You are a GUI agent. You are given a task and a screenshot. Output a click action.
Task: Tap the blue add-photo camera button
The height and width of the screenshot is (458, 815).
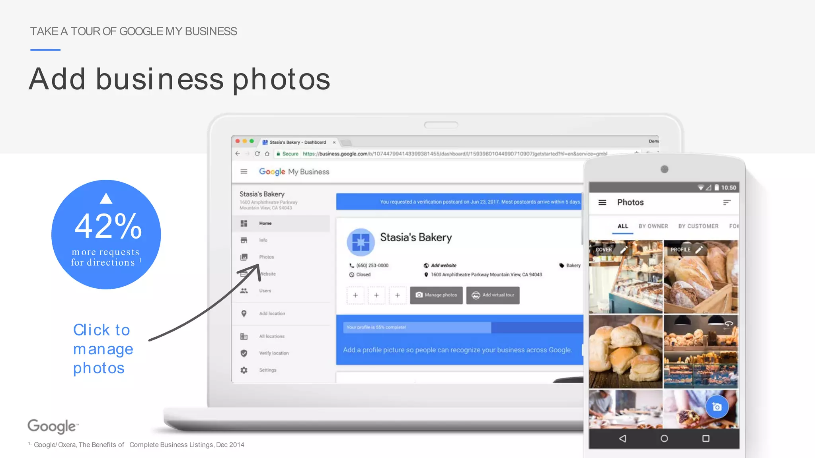click(717, 407)
